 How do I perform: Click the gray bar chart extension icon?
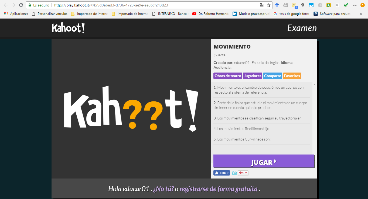(320, 5)
